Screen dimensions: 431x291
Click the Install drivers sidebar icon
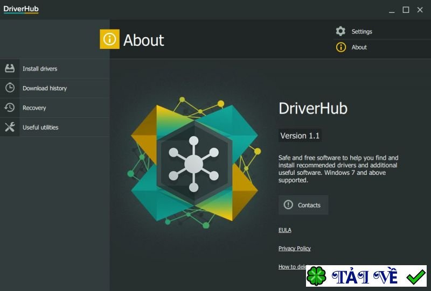[x=10, y=68]
